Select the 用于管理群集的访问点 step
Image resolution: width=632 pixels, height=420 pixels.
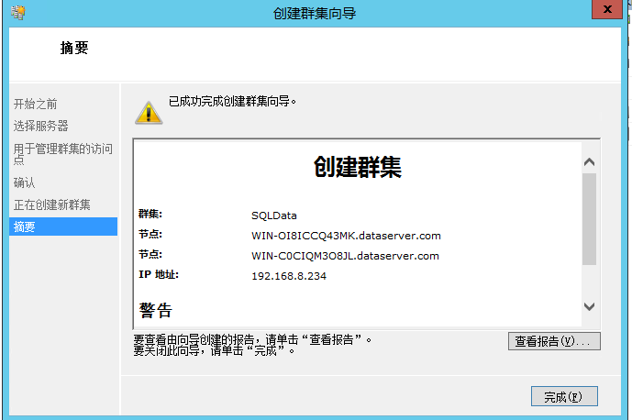pos(63,154)
